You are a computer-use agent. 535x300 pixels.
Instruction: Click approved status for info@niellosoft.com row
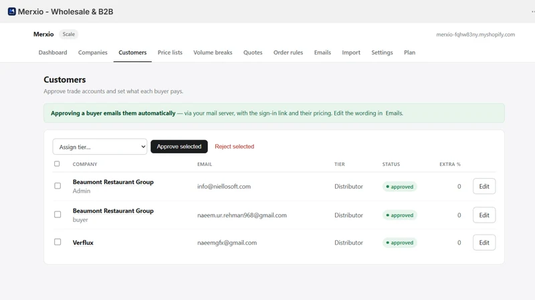(399, 187)
